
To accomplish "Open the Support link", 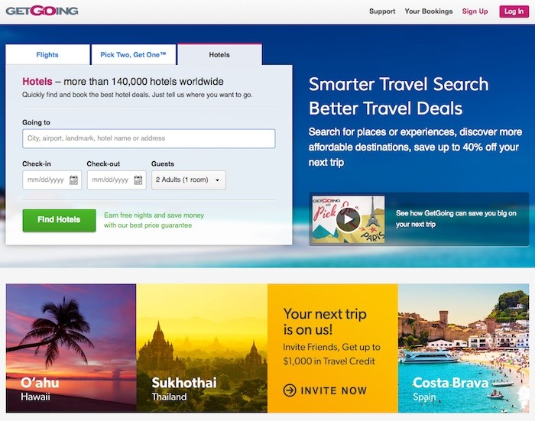I will [382, 11].
